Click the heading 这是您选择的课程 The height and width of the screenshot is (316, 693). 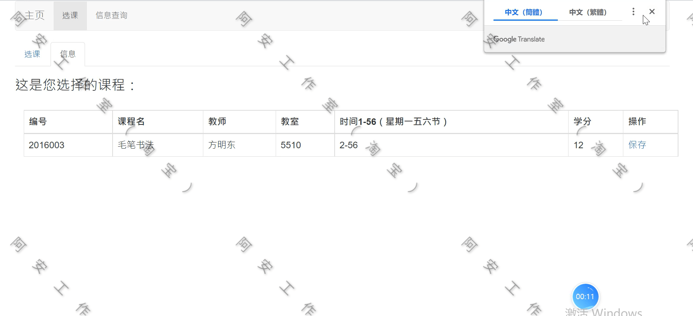tap(75, 85)
